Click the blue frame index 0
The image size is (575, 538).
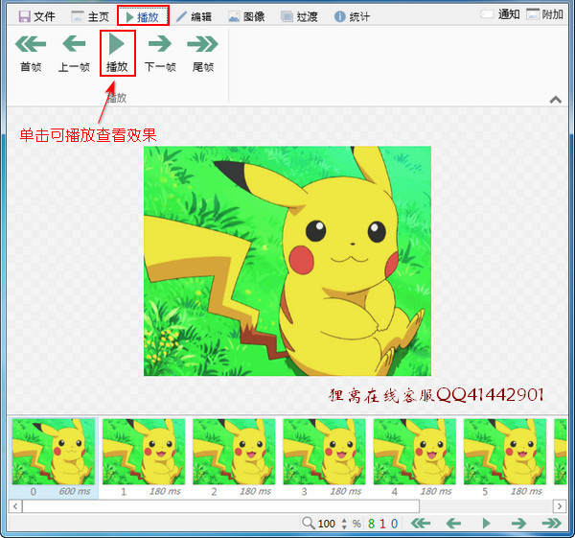pyautogui.click(x=394, y=524)
